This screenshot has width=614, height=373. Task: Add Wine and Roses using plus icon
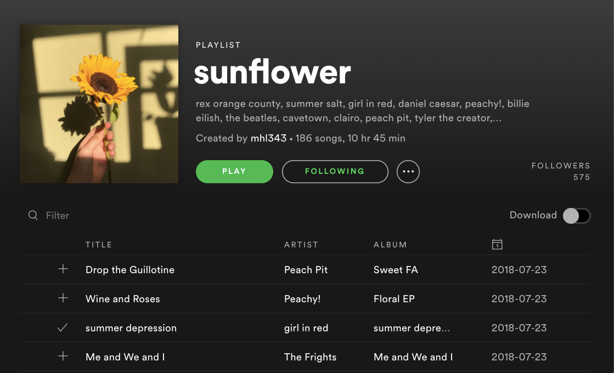pos(63,298)
